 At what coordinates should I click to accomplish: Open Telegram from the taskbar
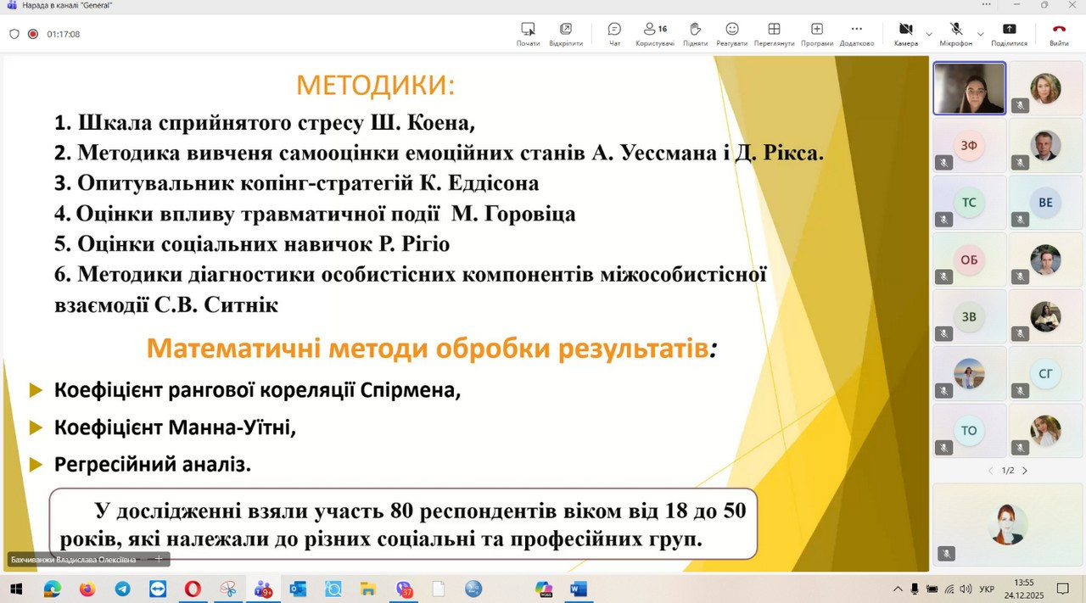tap(122, 589)
